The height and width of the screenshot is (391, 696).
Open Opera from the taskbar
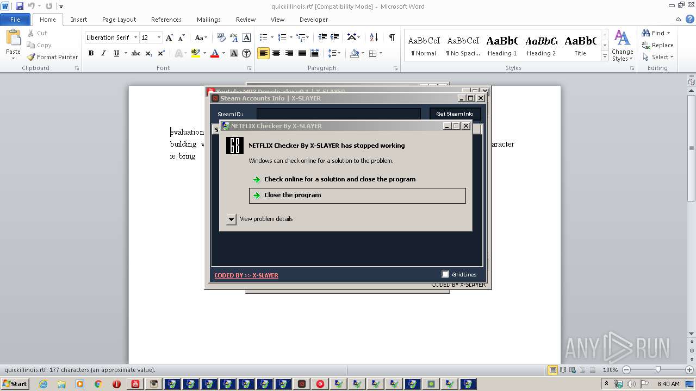coord(116,384)
